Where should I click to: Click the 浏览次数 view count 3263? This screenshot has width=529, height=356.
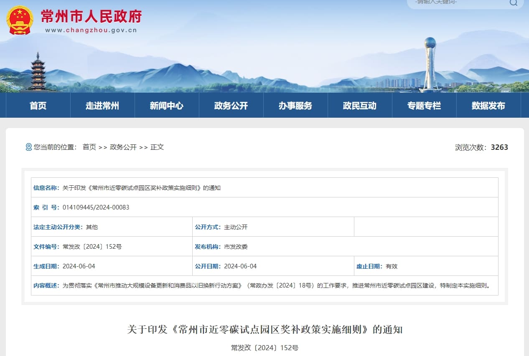point(499,147)
